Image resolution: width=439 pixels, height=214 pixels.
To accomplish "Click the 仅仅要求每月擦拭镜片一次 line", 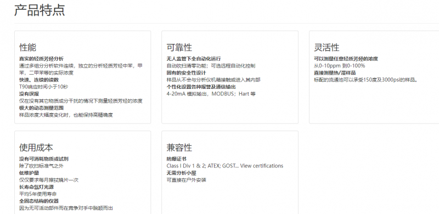I will (x=49, y=180).
